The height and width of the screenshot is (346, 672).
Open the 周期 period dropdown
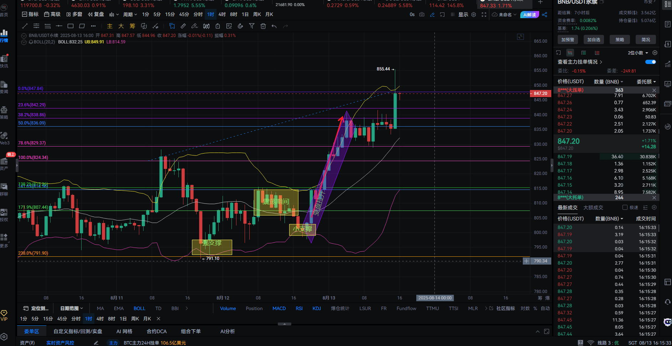[x=130, y=15]
